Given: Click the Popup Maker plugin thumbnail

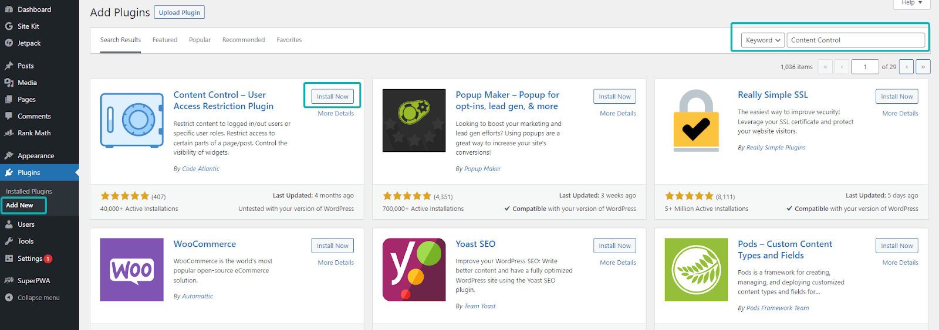Looking at the screenshot, I should [414, 120].
